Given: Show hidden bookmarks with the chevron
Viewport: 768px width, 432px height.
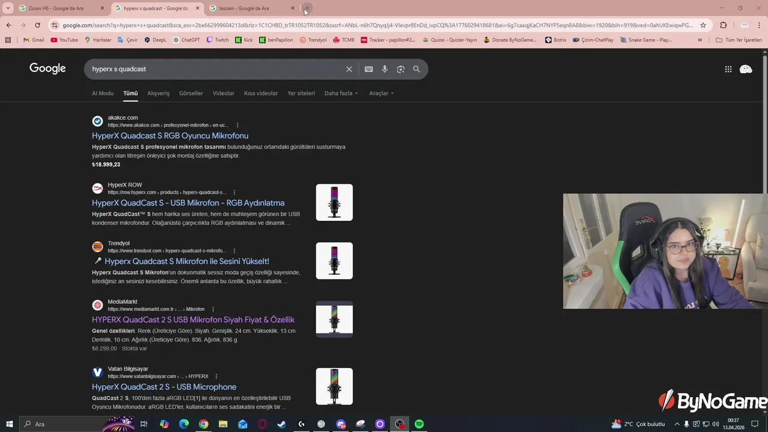Looking at the screenshot, I should pyautogui.click(x=700, y=40).
